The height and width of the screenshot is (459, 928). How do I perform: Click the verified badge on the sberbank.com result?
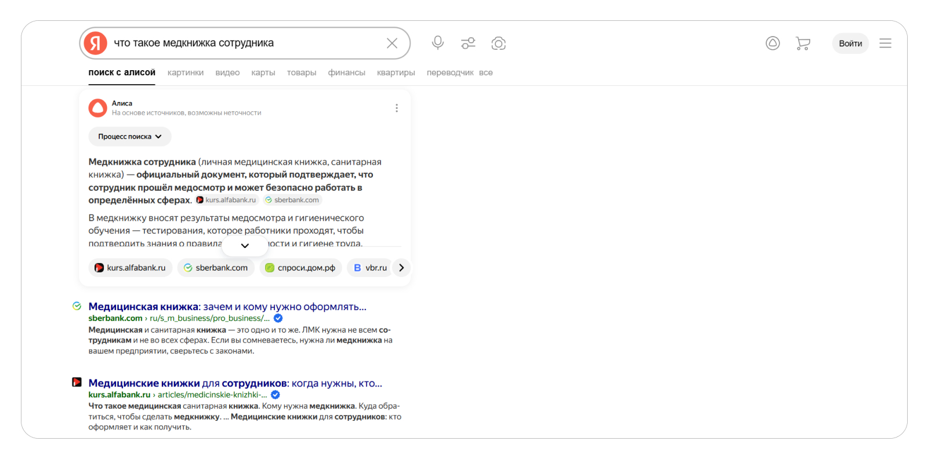click(278, 318)
